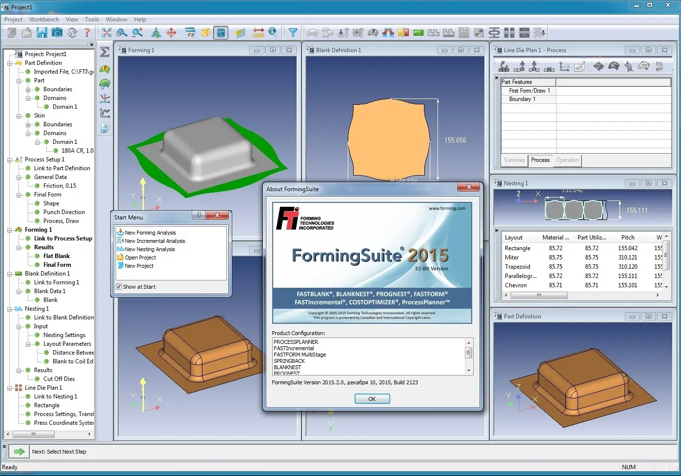This screenshot has width=681, height=476.
Task: Click OK in About FormingSuite dialog
Action: click(372, 399)
